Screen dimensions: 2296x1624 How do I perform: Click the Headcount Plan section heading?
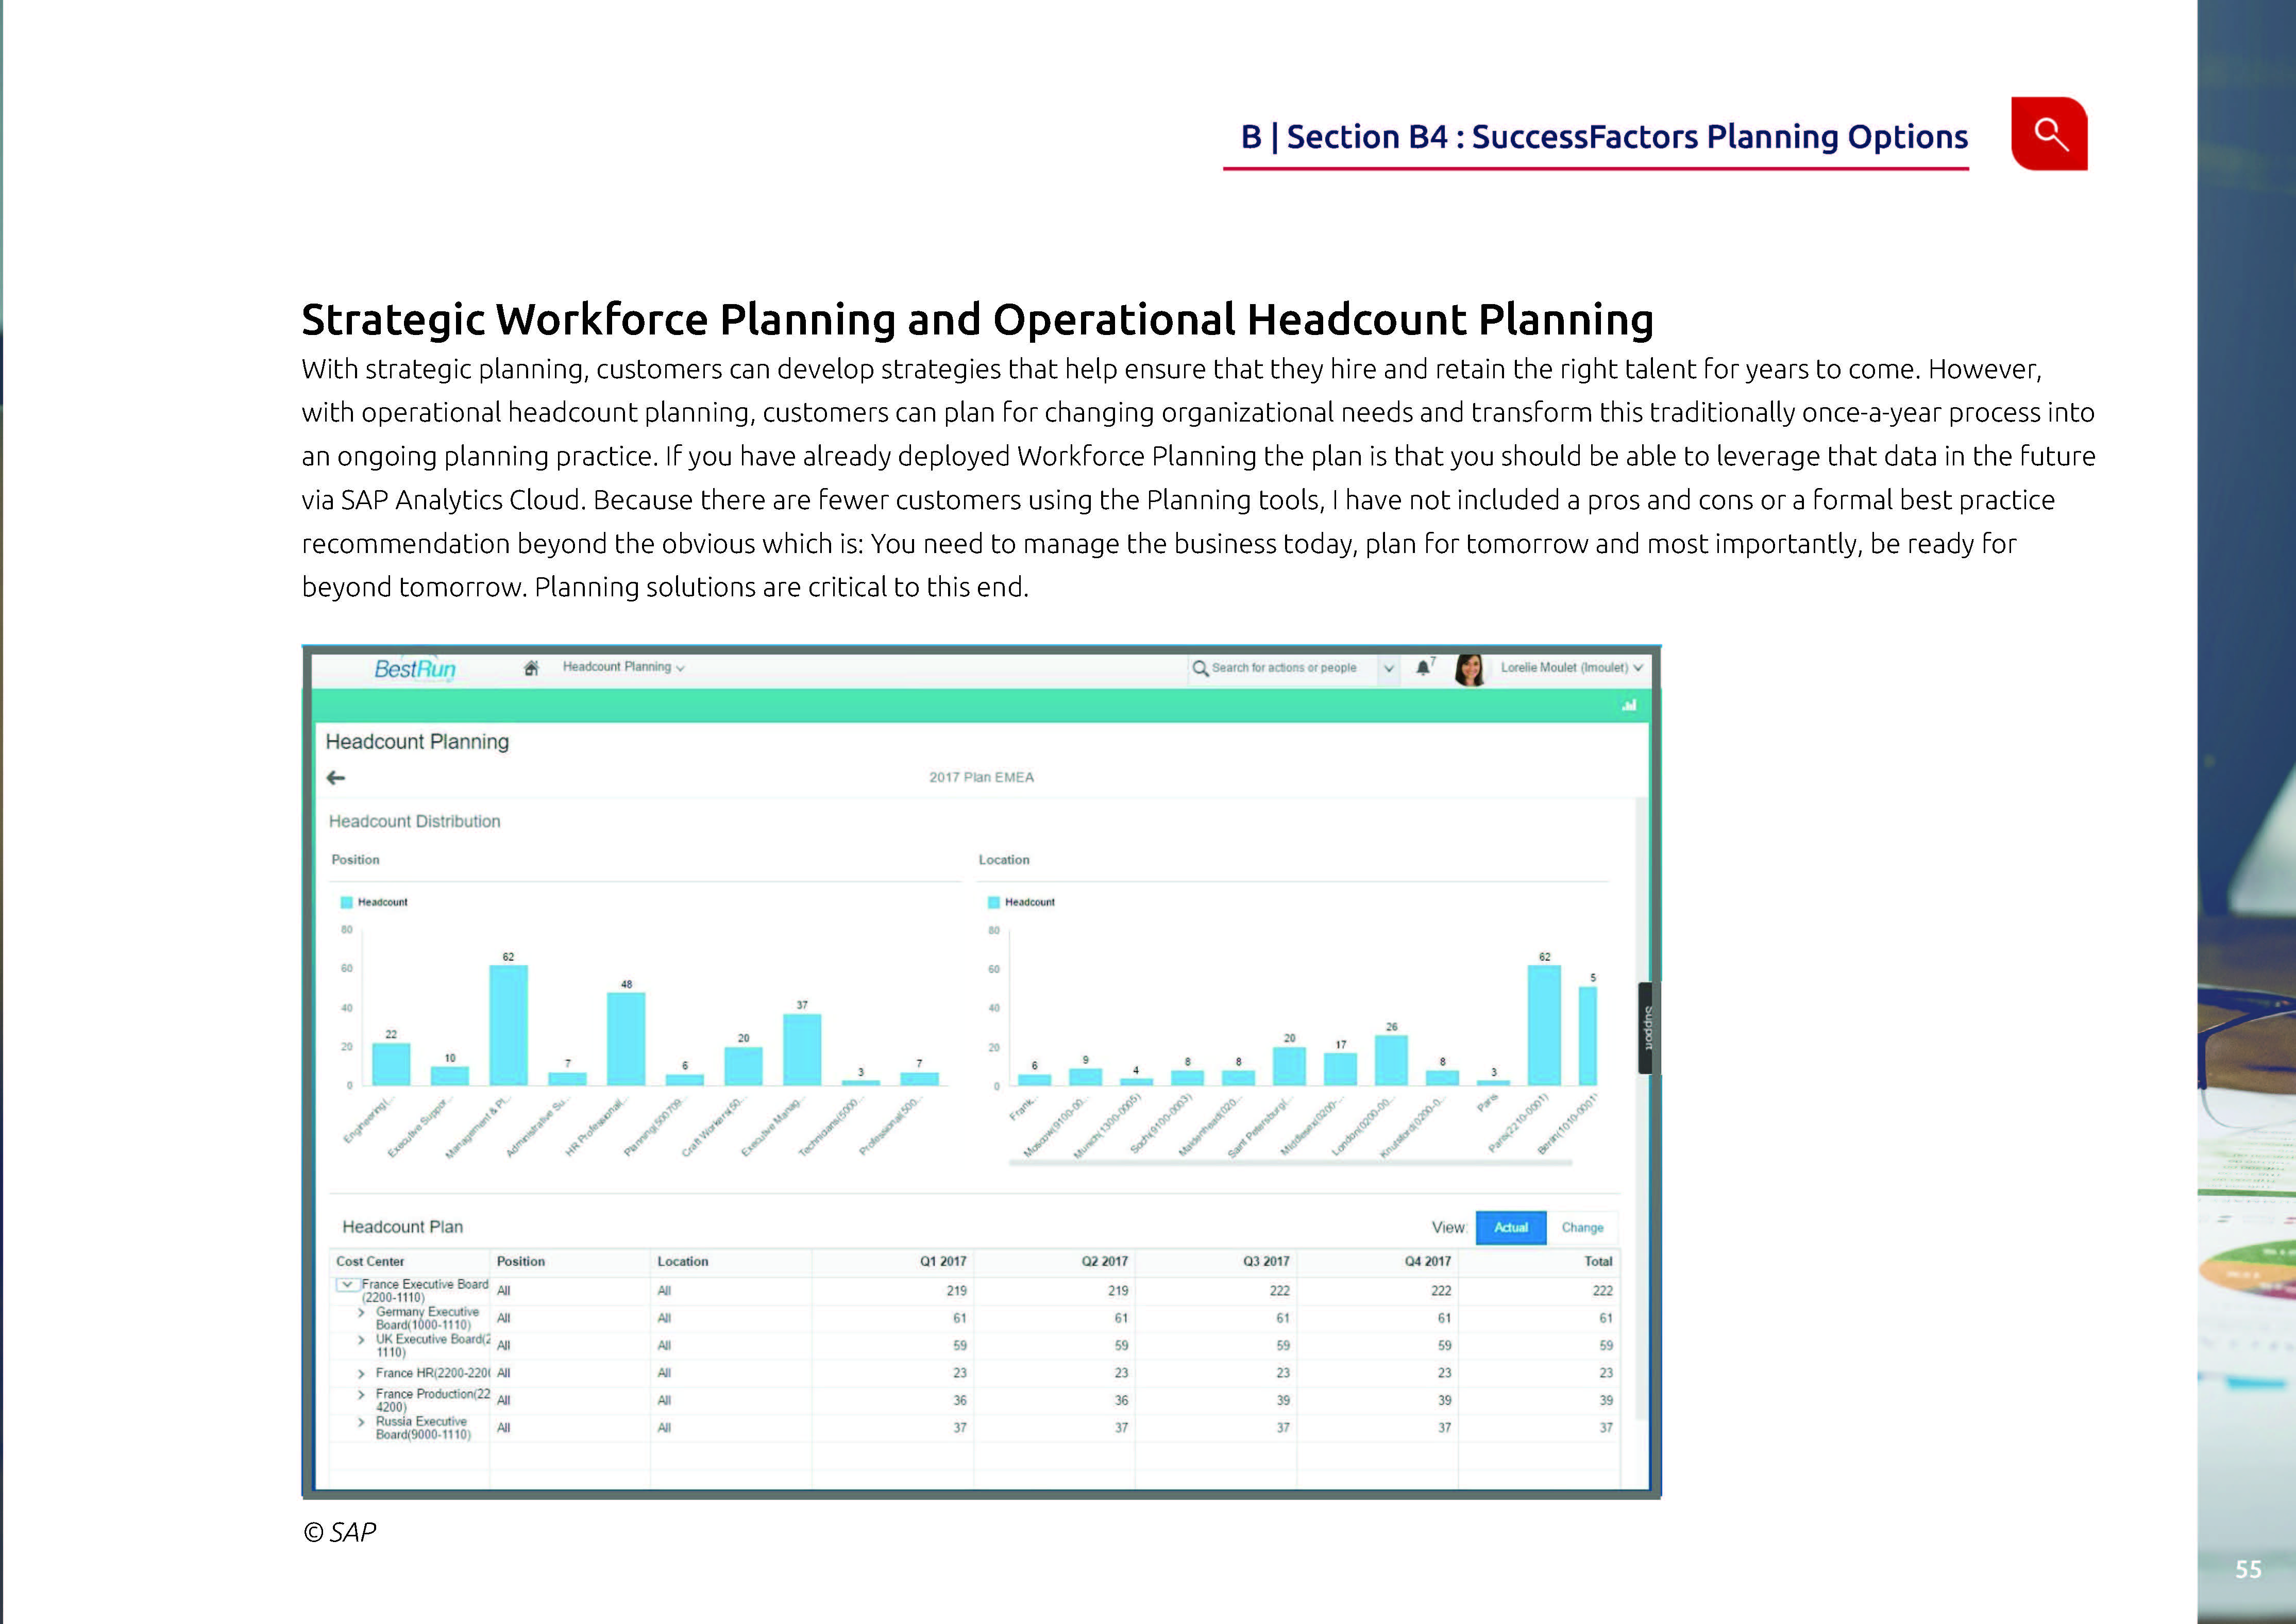402,1227
